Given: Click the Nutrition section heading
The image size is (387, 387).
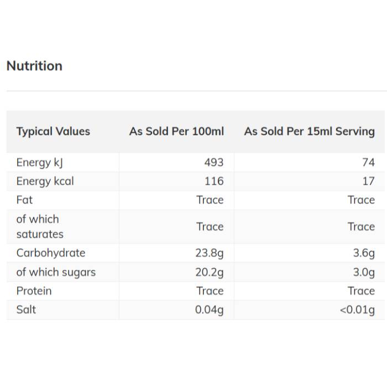Looking at the screenshot, I should (34, 66).
